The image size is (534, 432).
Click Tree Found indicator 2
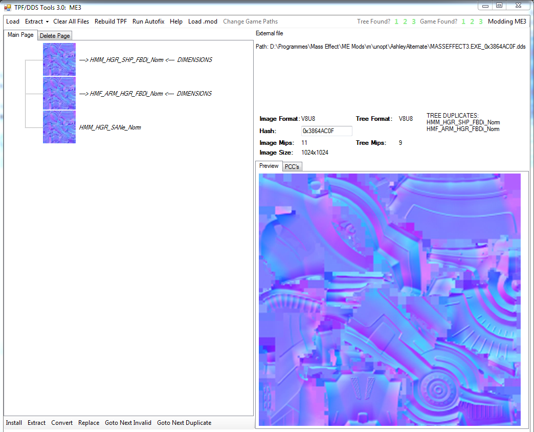pos(405,21)
